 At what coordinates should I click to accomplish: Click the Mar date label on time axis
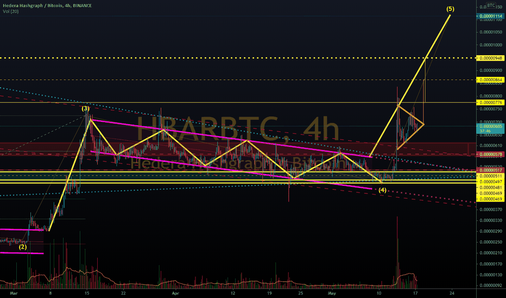tap(13, 293)
